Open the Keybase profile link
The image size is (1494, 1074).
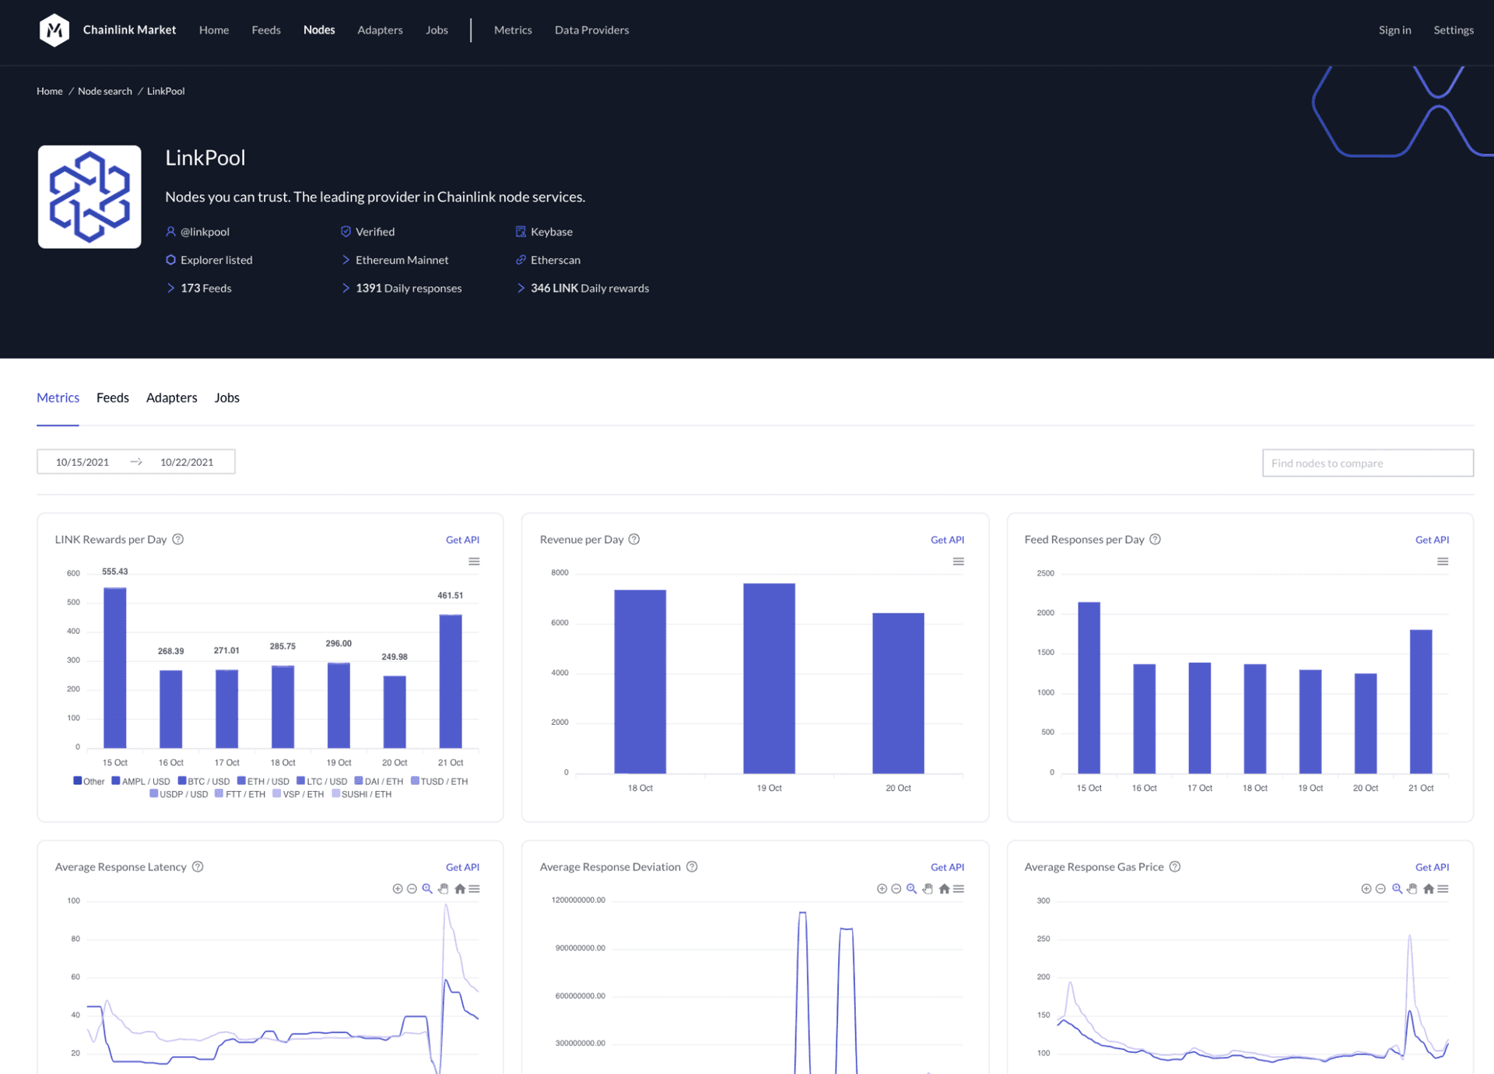(x=544, y=232)
